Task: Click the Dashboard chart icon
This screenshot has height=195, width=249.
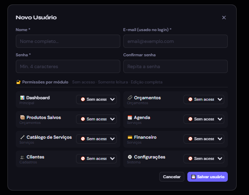Action: point(22,98)
